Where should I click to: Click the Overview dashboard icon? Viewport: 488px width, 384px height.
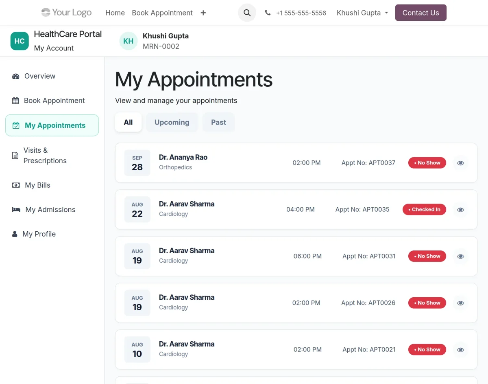16,76
